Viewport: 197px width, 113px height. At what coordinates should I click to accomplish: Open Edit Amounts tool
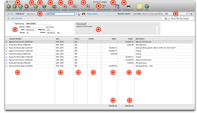(35, 6)
